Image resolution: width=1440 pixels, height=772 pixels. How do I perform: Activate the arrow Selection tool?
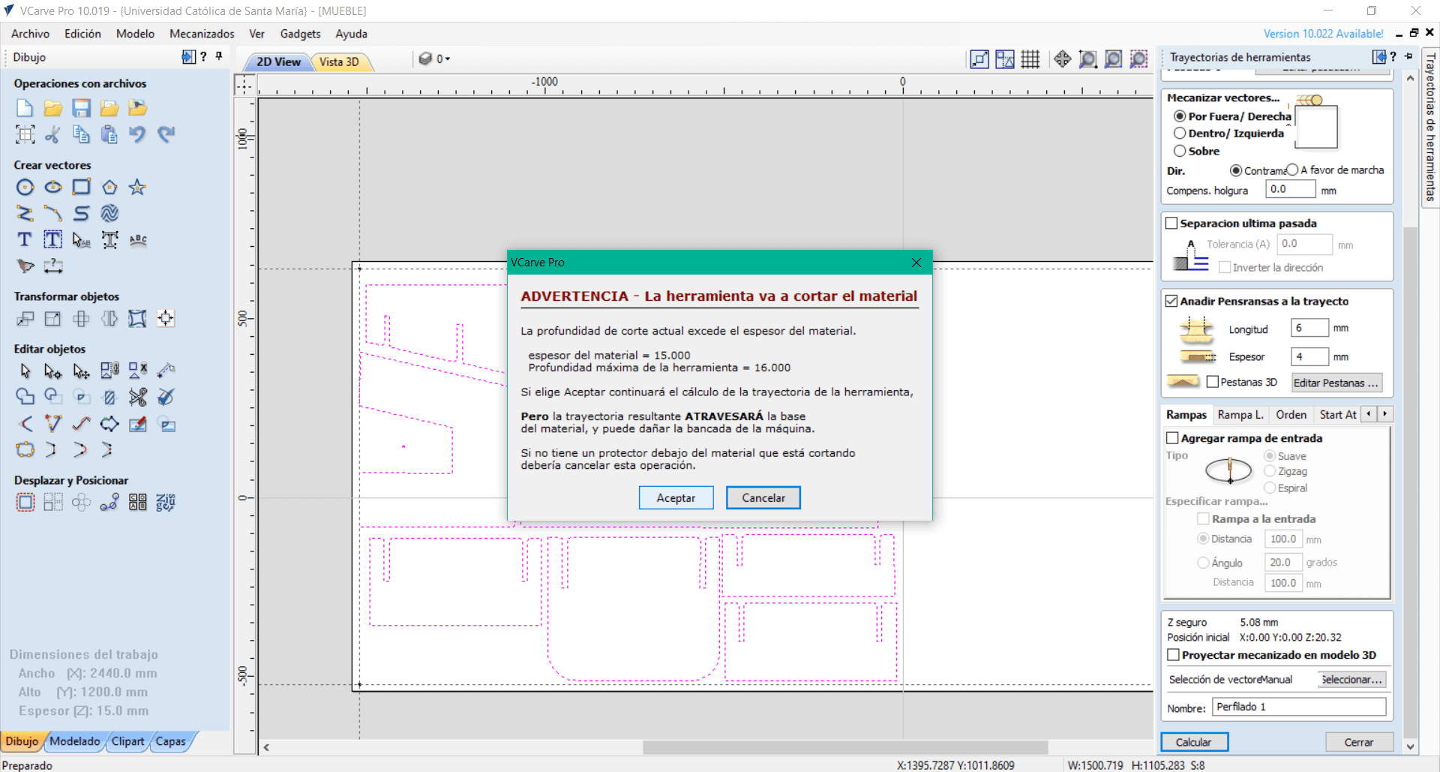pyautogui.click(x=25, y=371)
